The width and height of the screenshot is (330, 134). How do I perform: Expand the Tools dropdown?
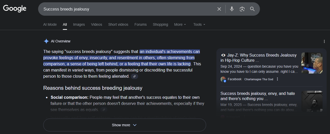click(199, 24)
